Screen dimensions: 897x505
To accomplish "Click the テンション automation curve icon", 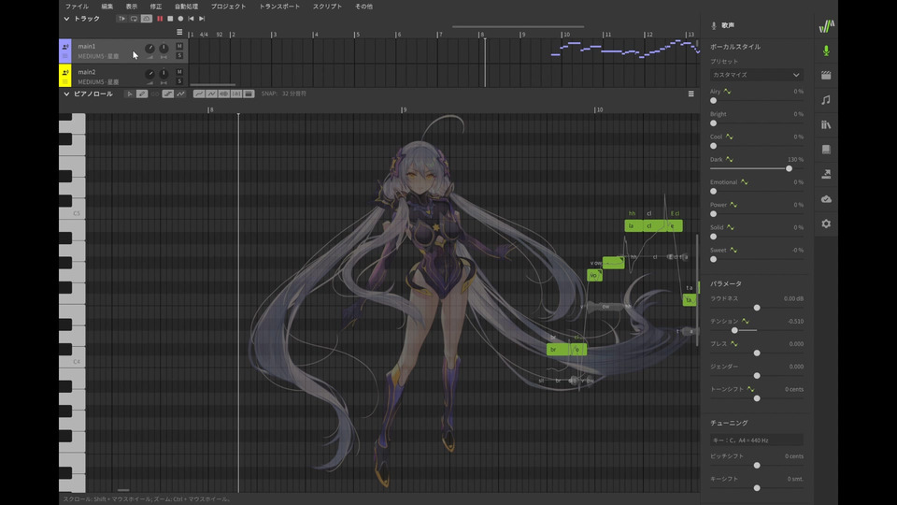I will 746,321.
